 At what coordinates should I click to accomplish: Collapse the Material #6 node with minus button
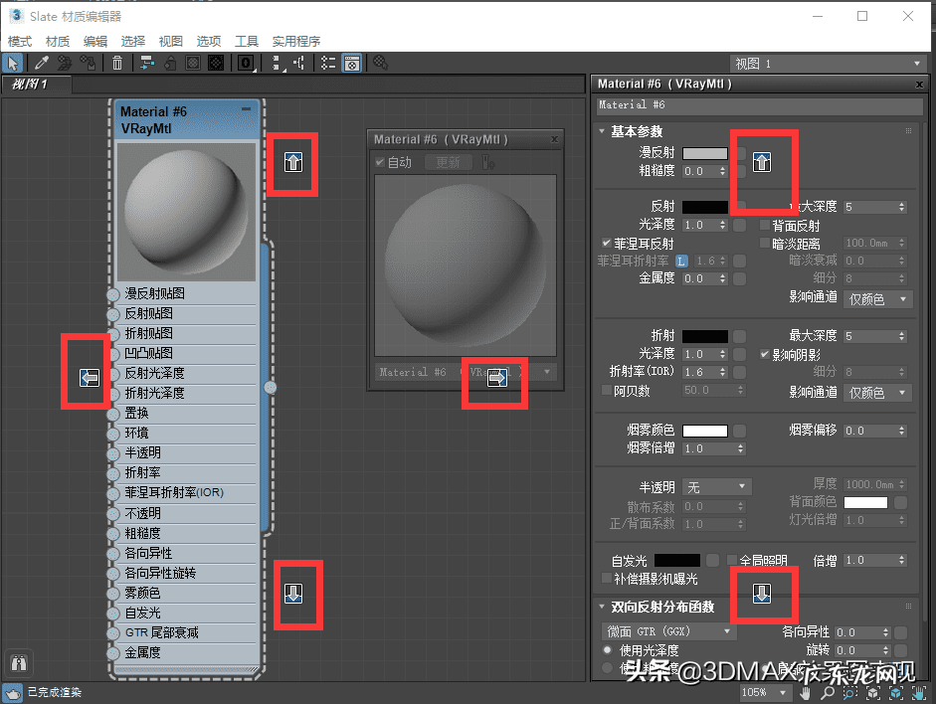click(x=247, y=107)
